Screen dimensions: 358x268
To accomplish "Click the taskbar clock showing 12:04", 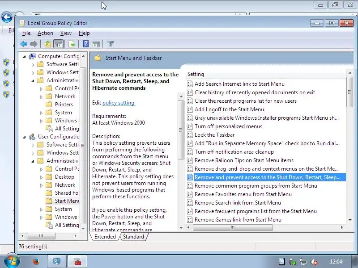I will click(x=336, y=262).
